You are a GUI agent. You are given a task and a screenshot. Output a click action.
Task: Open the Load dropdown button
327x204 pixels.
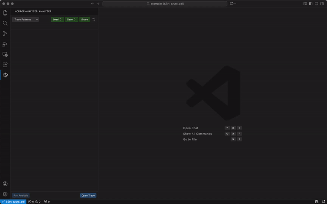(57, 20)
